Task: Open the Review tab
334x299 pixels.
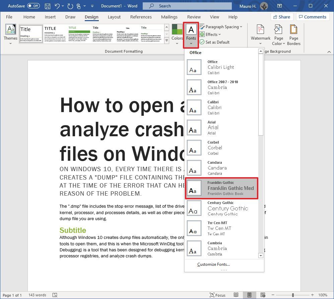Action: coord(194,17)
